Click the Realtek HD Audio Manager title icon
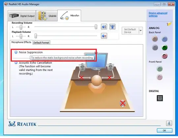Screen dimensions: 178x138 click(x=6, y=4)
